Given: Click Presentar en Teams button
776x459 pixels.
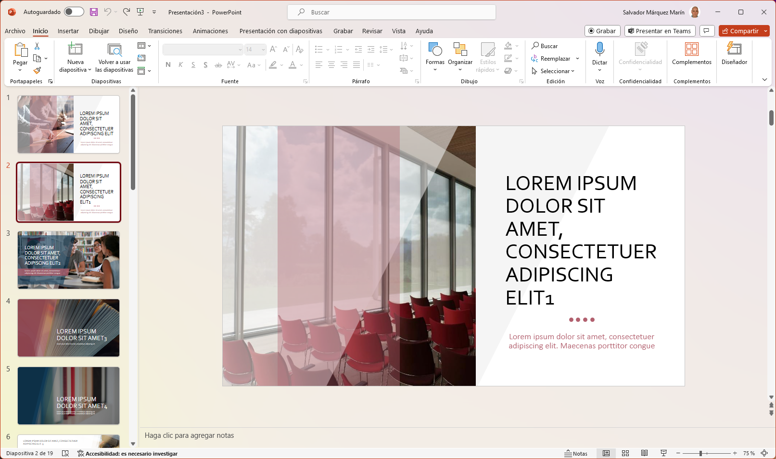Looking at the screenshot, I should (660, 31).
